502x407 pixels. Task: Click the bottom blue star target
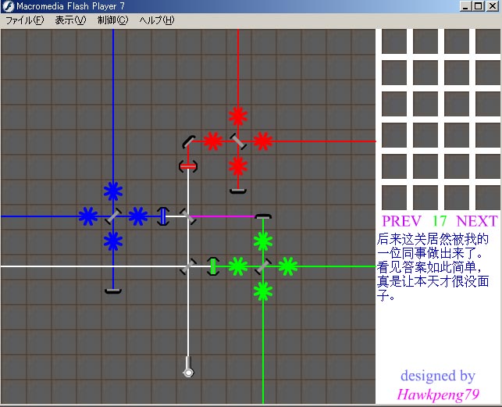point(113,241)
